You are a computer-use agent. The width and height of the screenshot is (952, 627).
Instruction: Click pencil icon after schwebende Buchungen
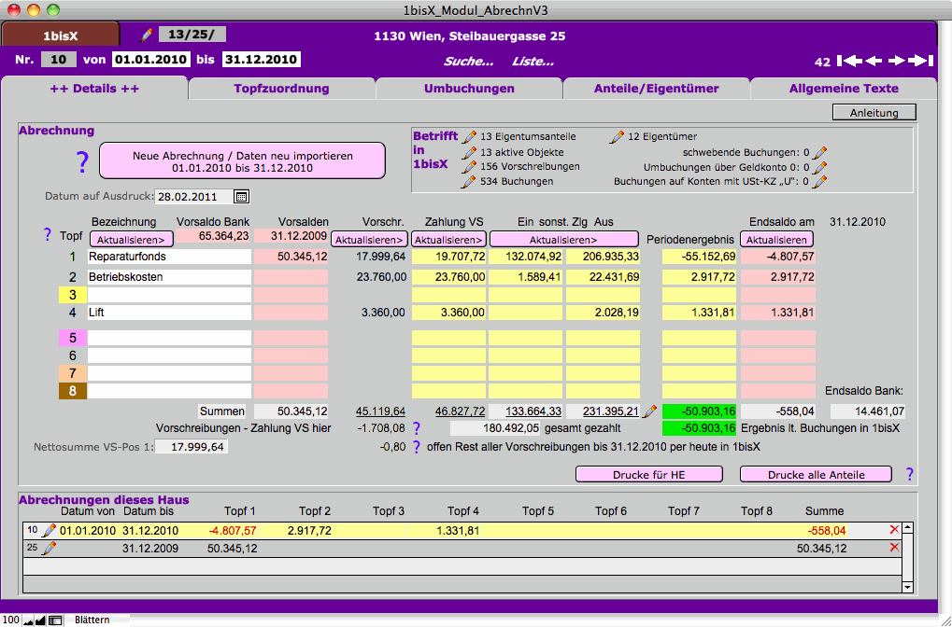pyautogui.click(x=820, y=152)
